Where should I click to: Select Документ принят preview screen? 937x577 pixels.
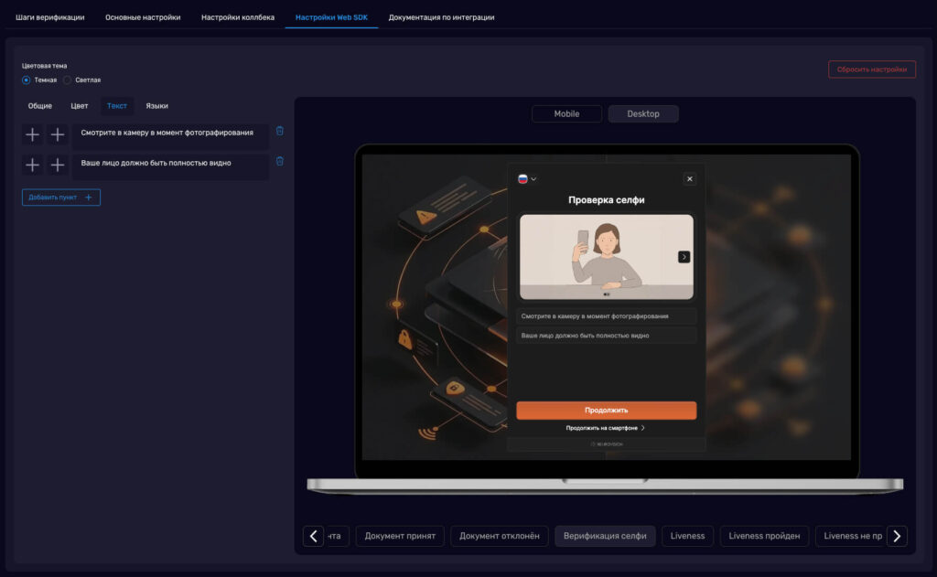coord(400,536)
